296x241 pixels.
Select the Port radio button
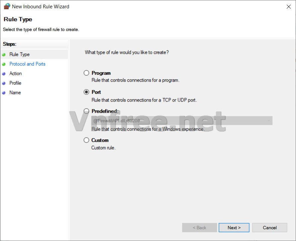[86, 92]
